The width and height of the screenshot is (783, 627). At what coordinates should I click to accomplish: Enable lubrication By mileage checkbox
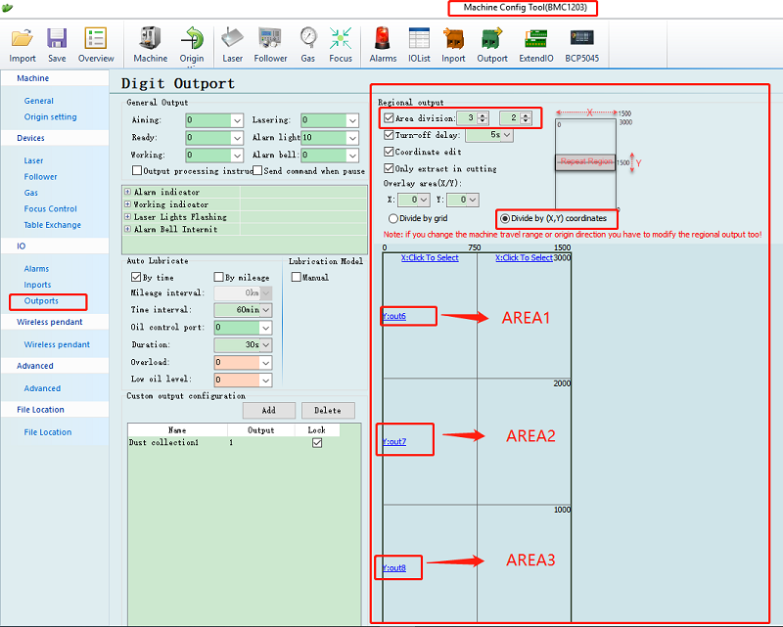click(x=218, y=278)
